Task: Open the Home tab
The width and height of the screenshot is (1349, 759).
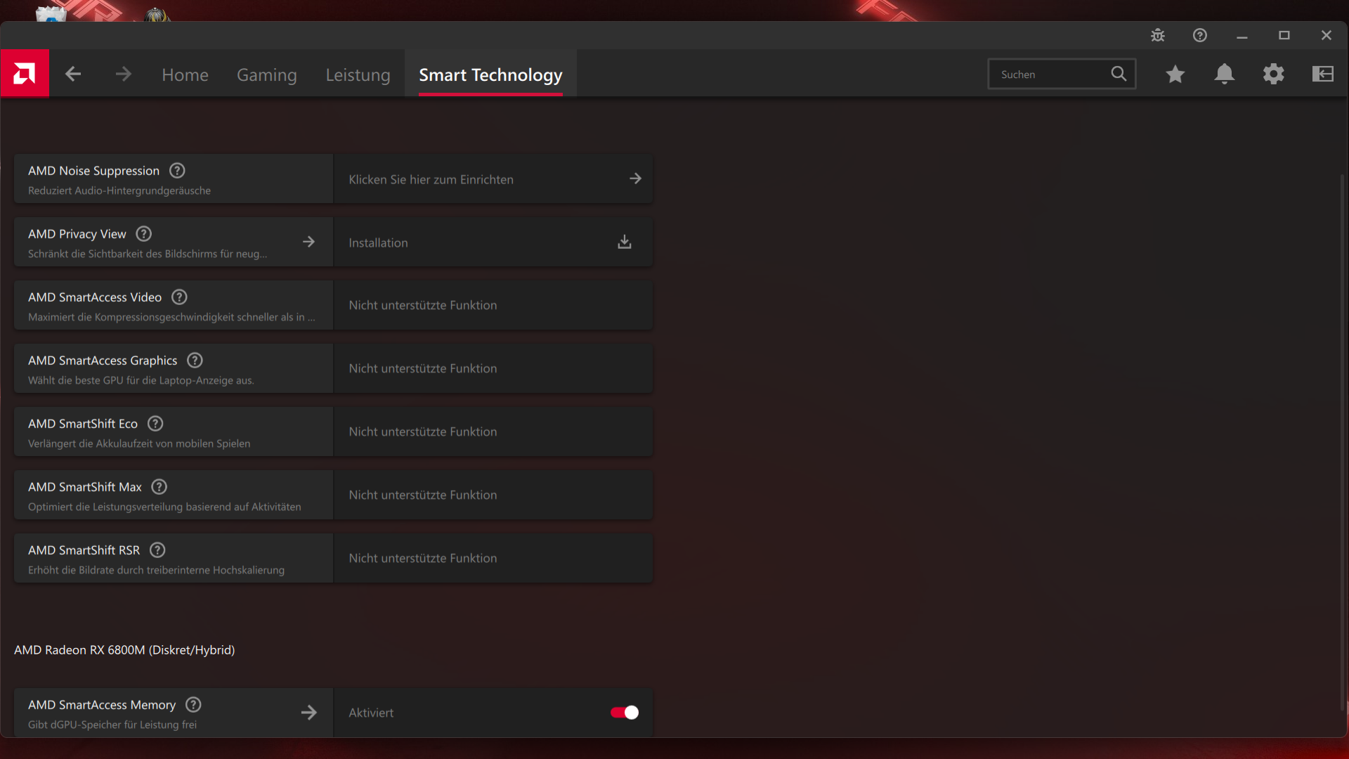Action: pos(185,74)
